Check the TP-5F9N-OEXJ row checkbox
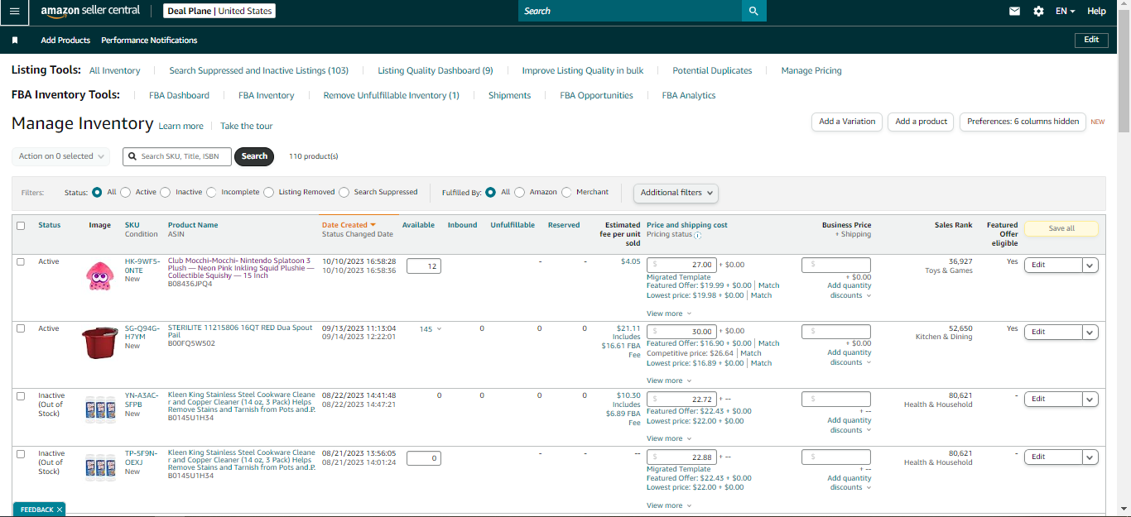The image size is (1131, 517). [21, 453]
